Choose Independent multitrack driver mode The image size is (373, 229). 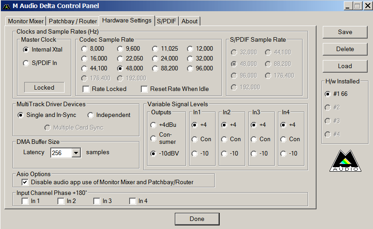91,115
